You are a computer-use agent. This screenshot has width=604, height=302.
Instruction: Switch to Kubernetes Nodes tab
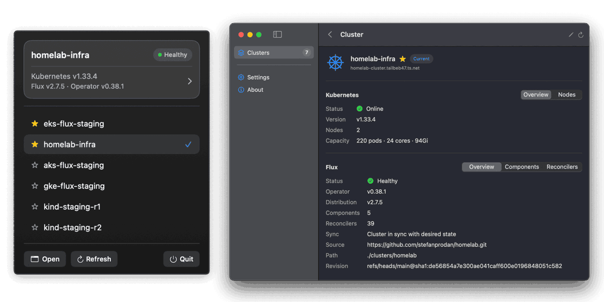[567, 95]
